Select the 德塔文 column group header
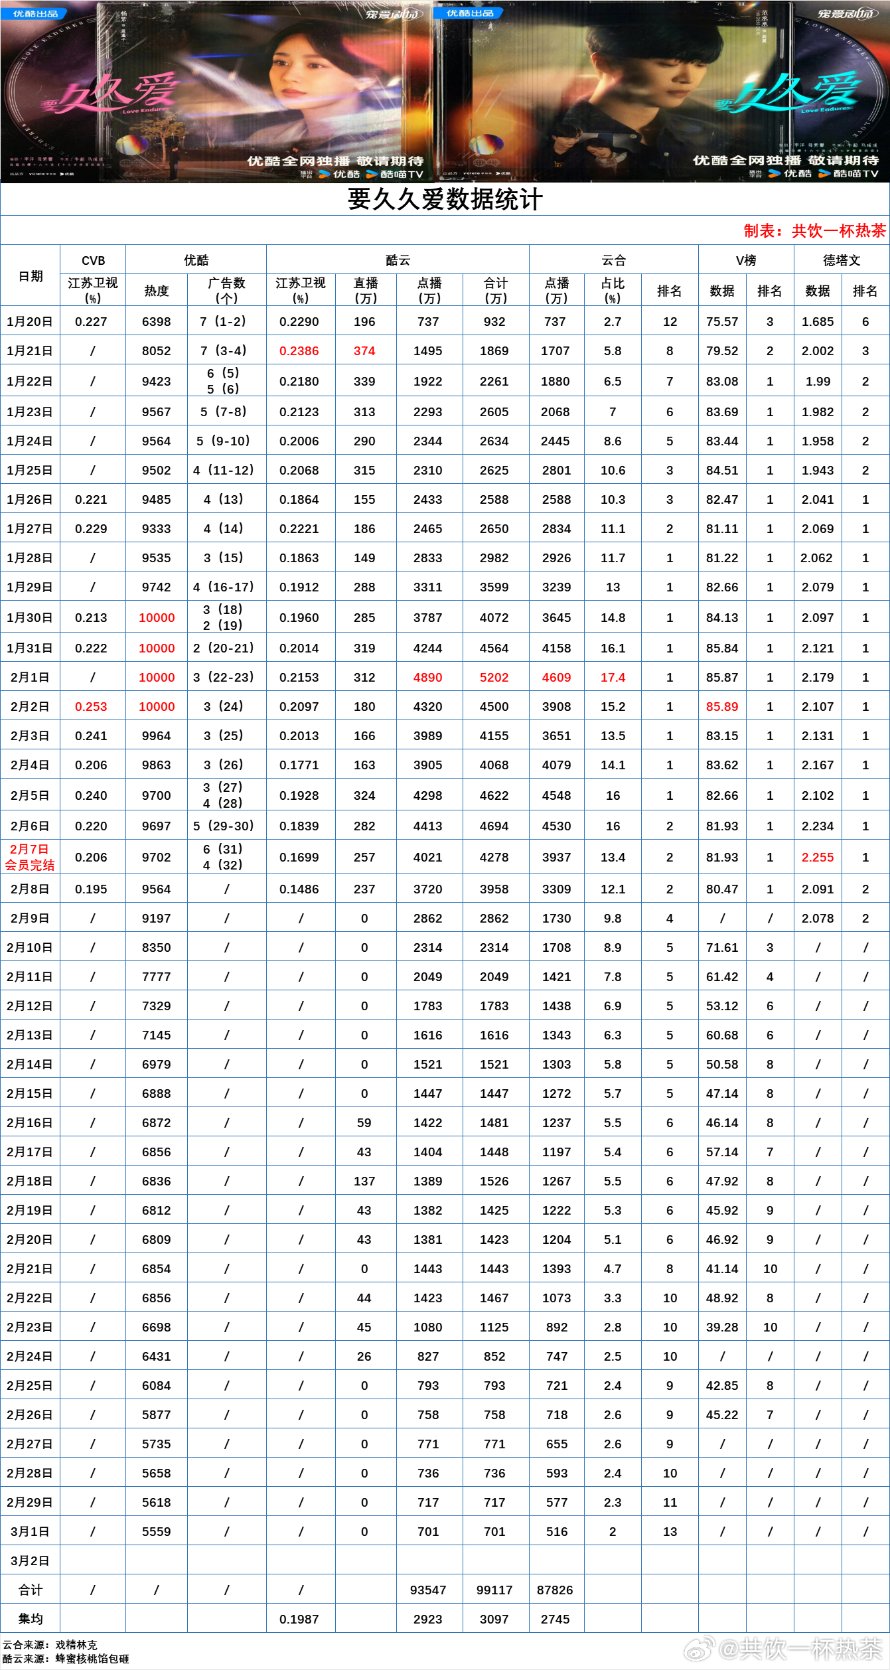Viewport: 890px width, 1670px height. (x=842, y=260)
